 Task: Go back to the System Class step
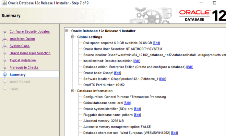(x=19, y=46)
